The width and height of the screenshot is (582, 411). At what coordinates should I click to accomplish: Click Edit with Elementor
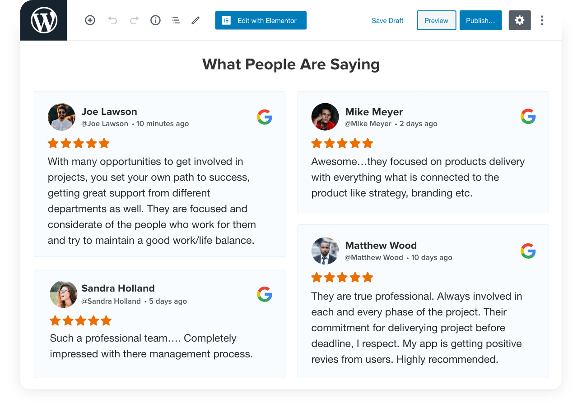tap(261, 20)
